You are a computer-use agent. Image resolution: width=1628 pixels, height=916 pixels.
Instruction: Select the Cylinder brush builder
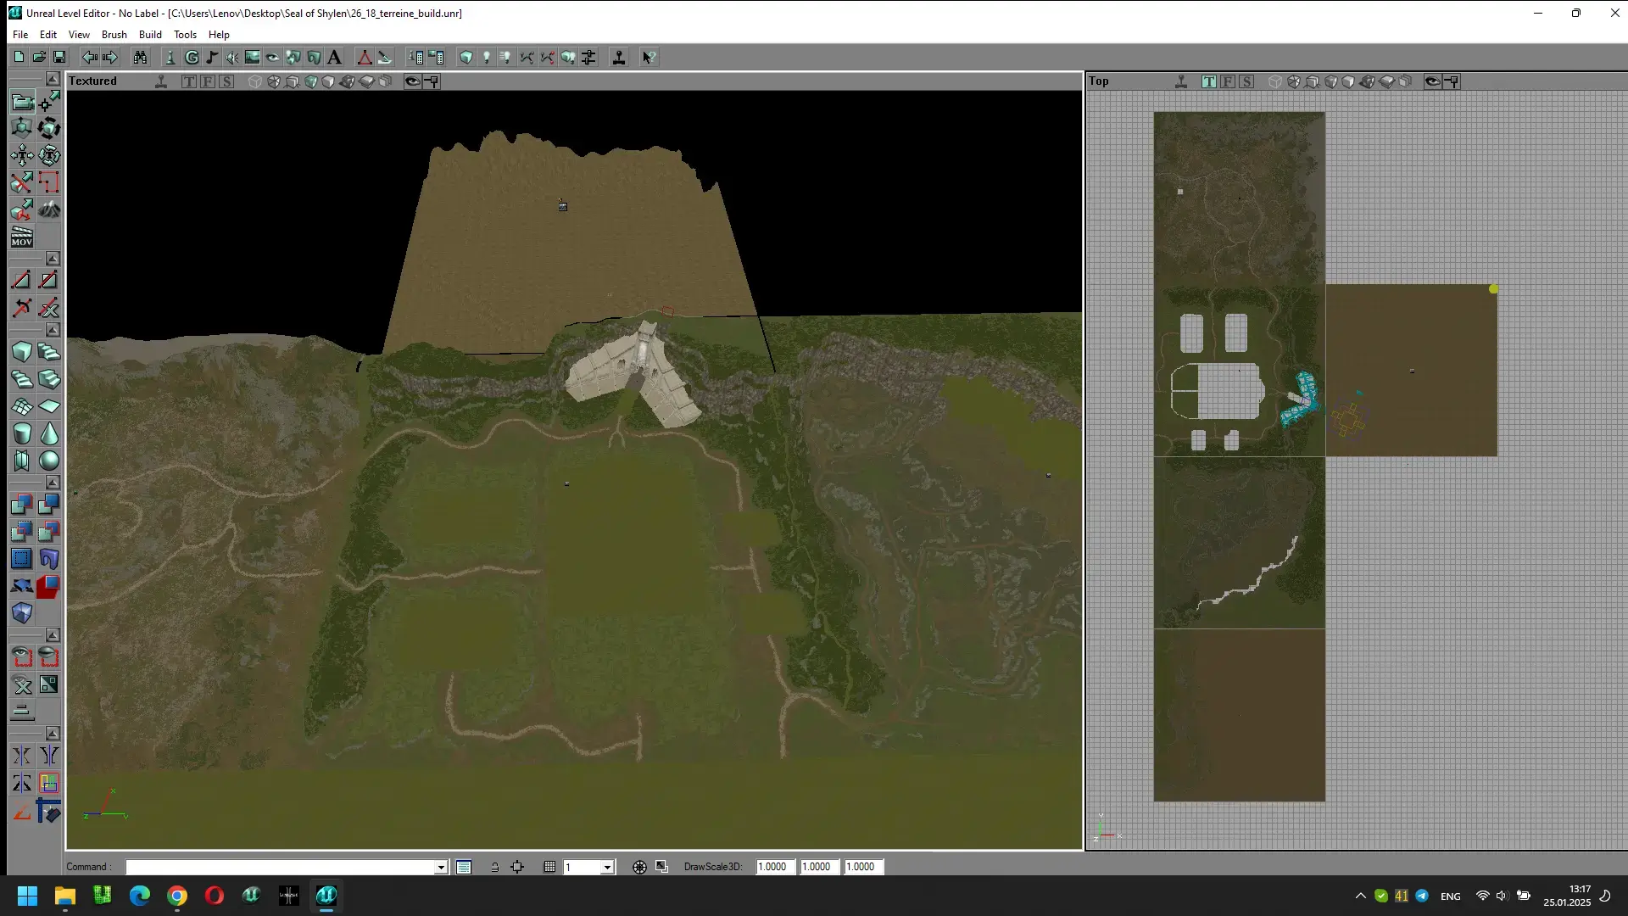(x=22, y=433)
